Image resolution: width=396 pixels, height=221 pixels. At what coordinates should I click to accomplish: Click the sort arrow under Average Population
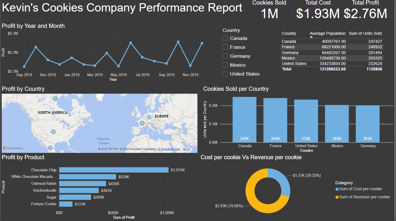311,37
